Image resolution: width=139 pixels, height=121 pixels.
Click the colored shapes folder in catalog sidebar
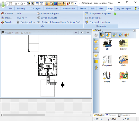(x=96, y=41)
